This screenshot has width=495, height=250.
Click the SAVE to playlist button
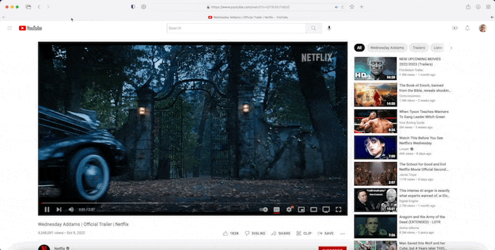click(325, 233)
